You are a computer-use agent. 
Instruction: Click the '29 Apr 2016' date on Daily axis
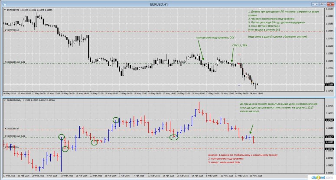197,176
